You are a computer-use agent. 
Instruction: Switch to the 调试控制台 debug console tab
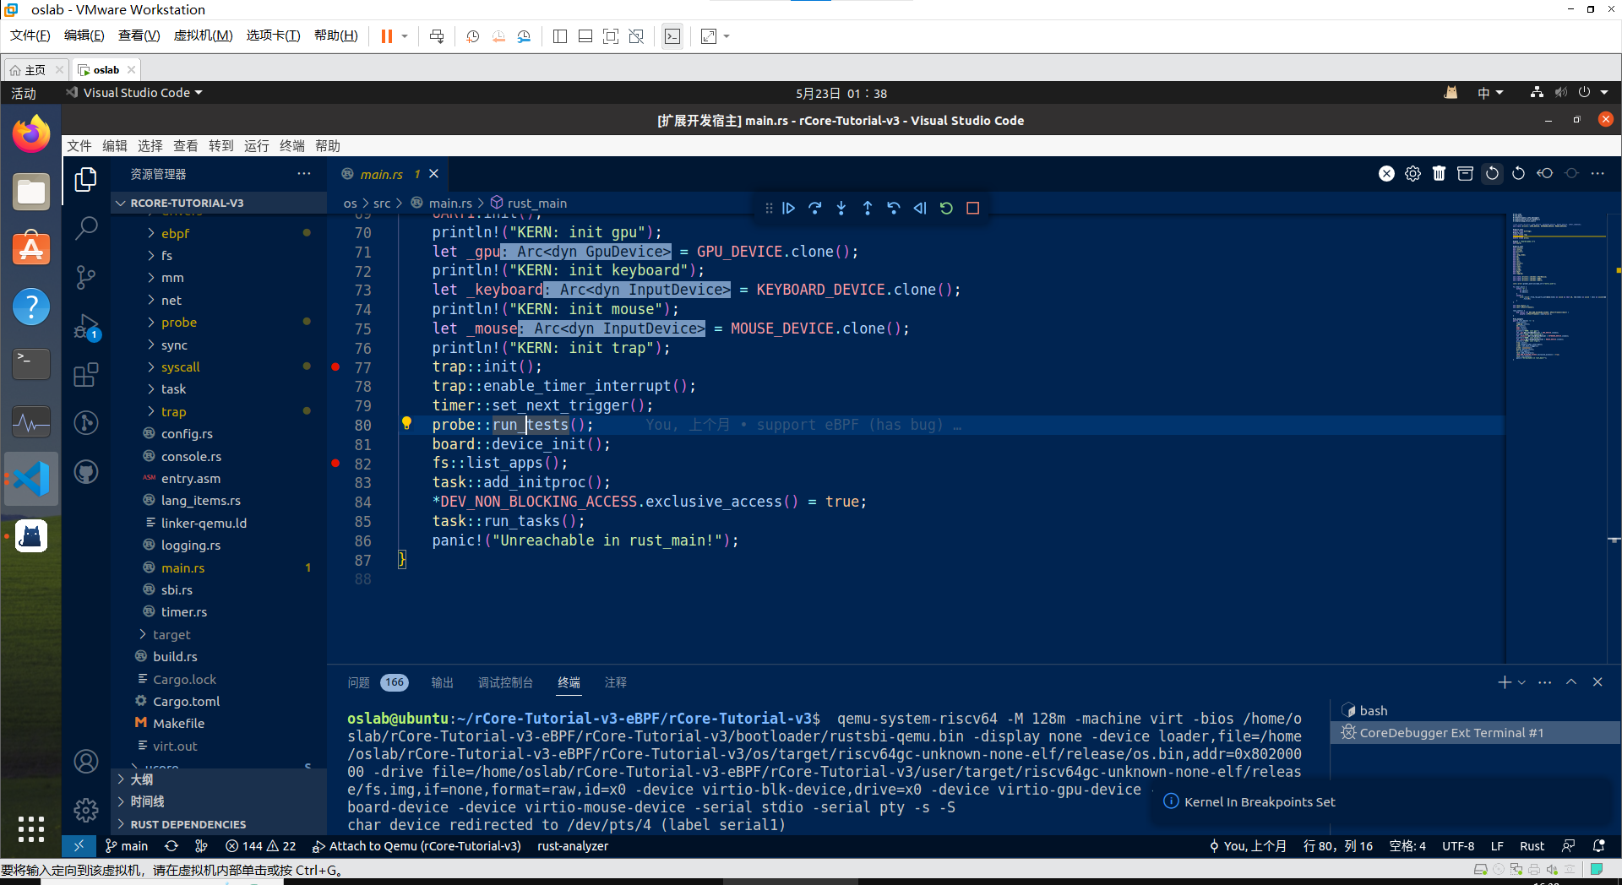click(x=505, y=682)
